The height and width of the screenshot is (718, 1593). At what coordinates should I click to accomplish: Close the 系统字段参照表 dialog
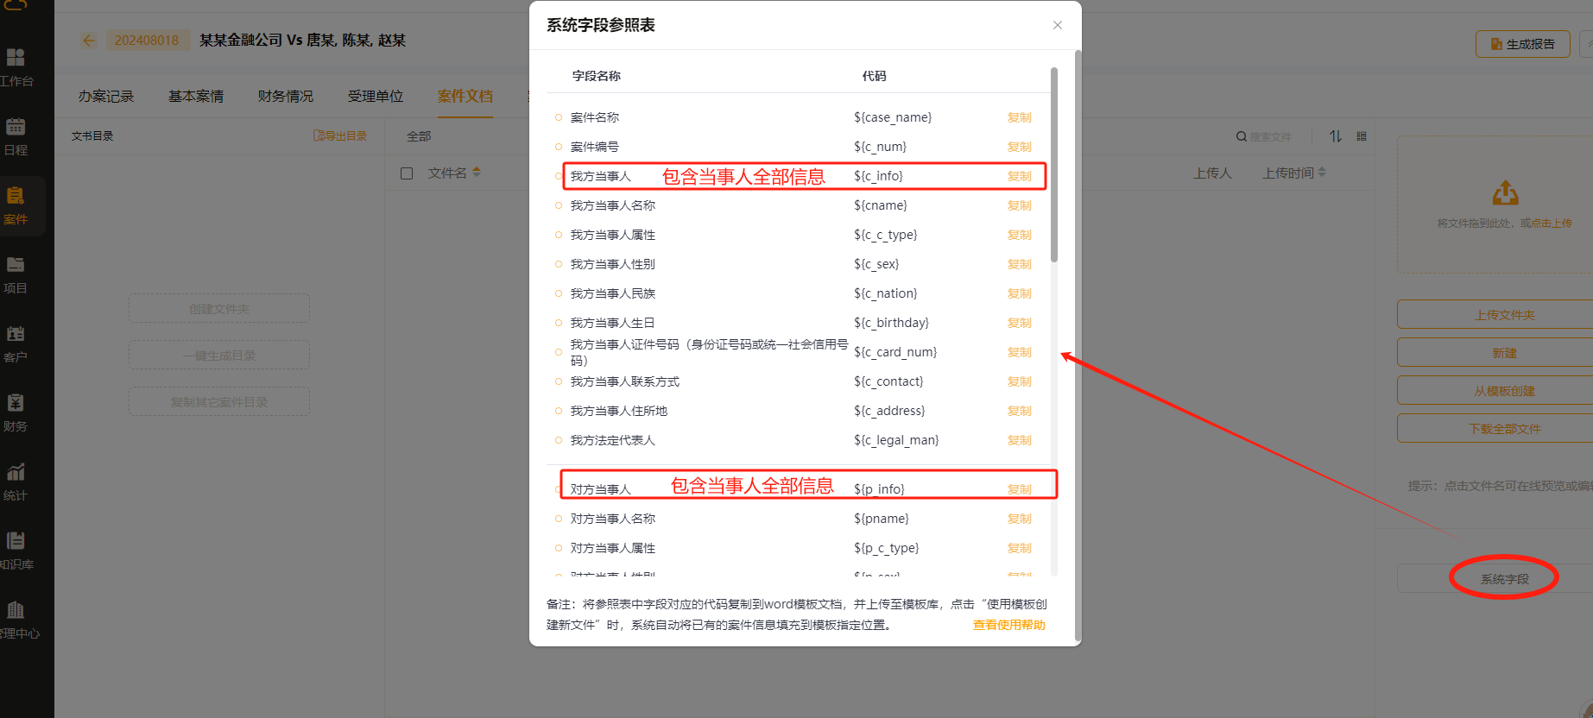pyautogui.click(x=1057, y=25)
